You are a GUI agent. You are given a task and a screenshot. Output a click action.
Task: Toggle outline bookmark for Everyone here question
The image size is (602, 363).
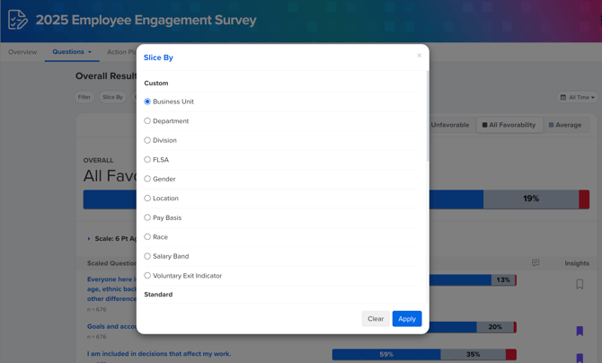(x=580, y=284)
